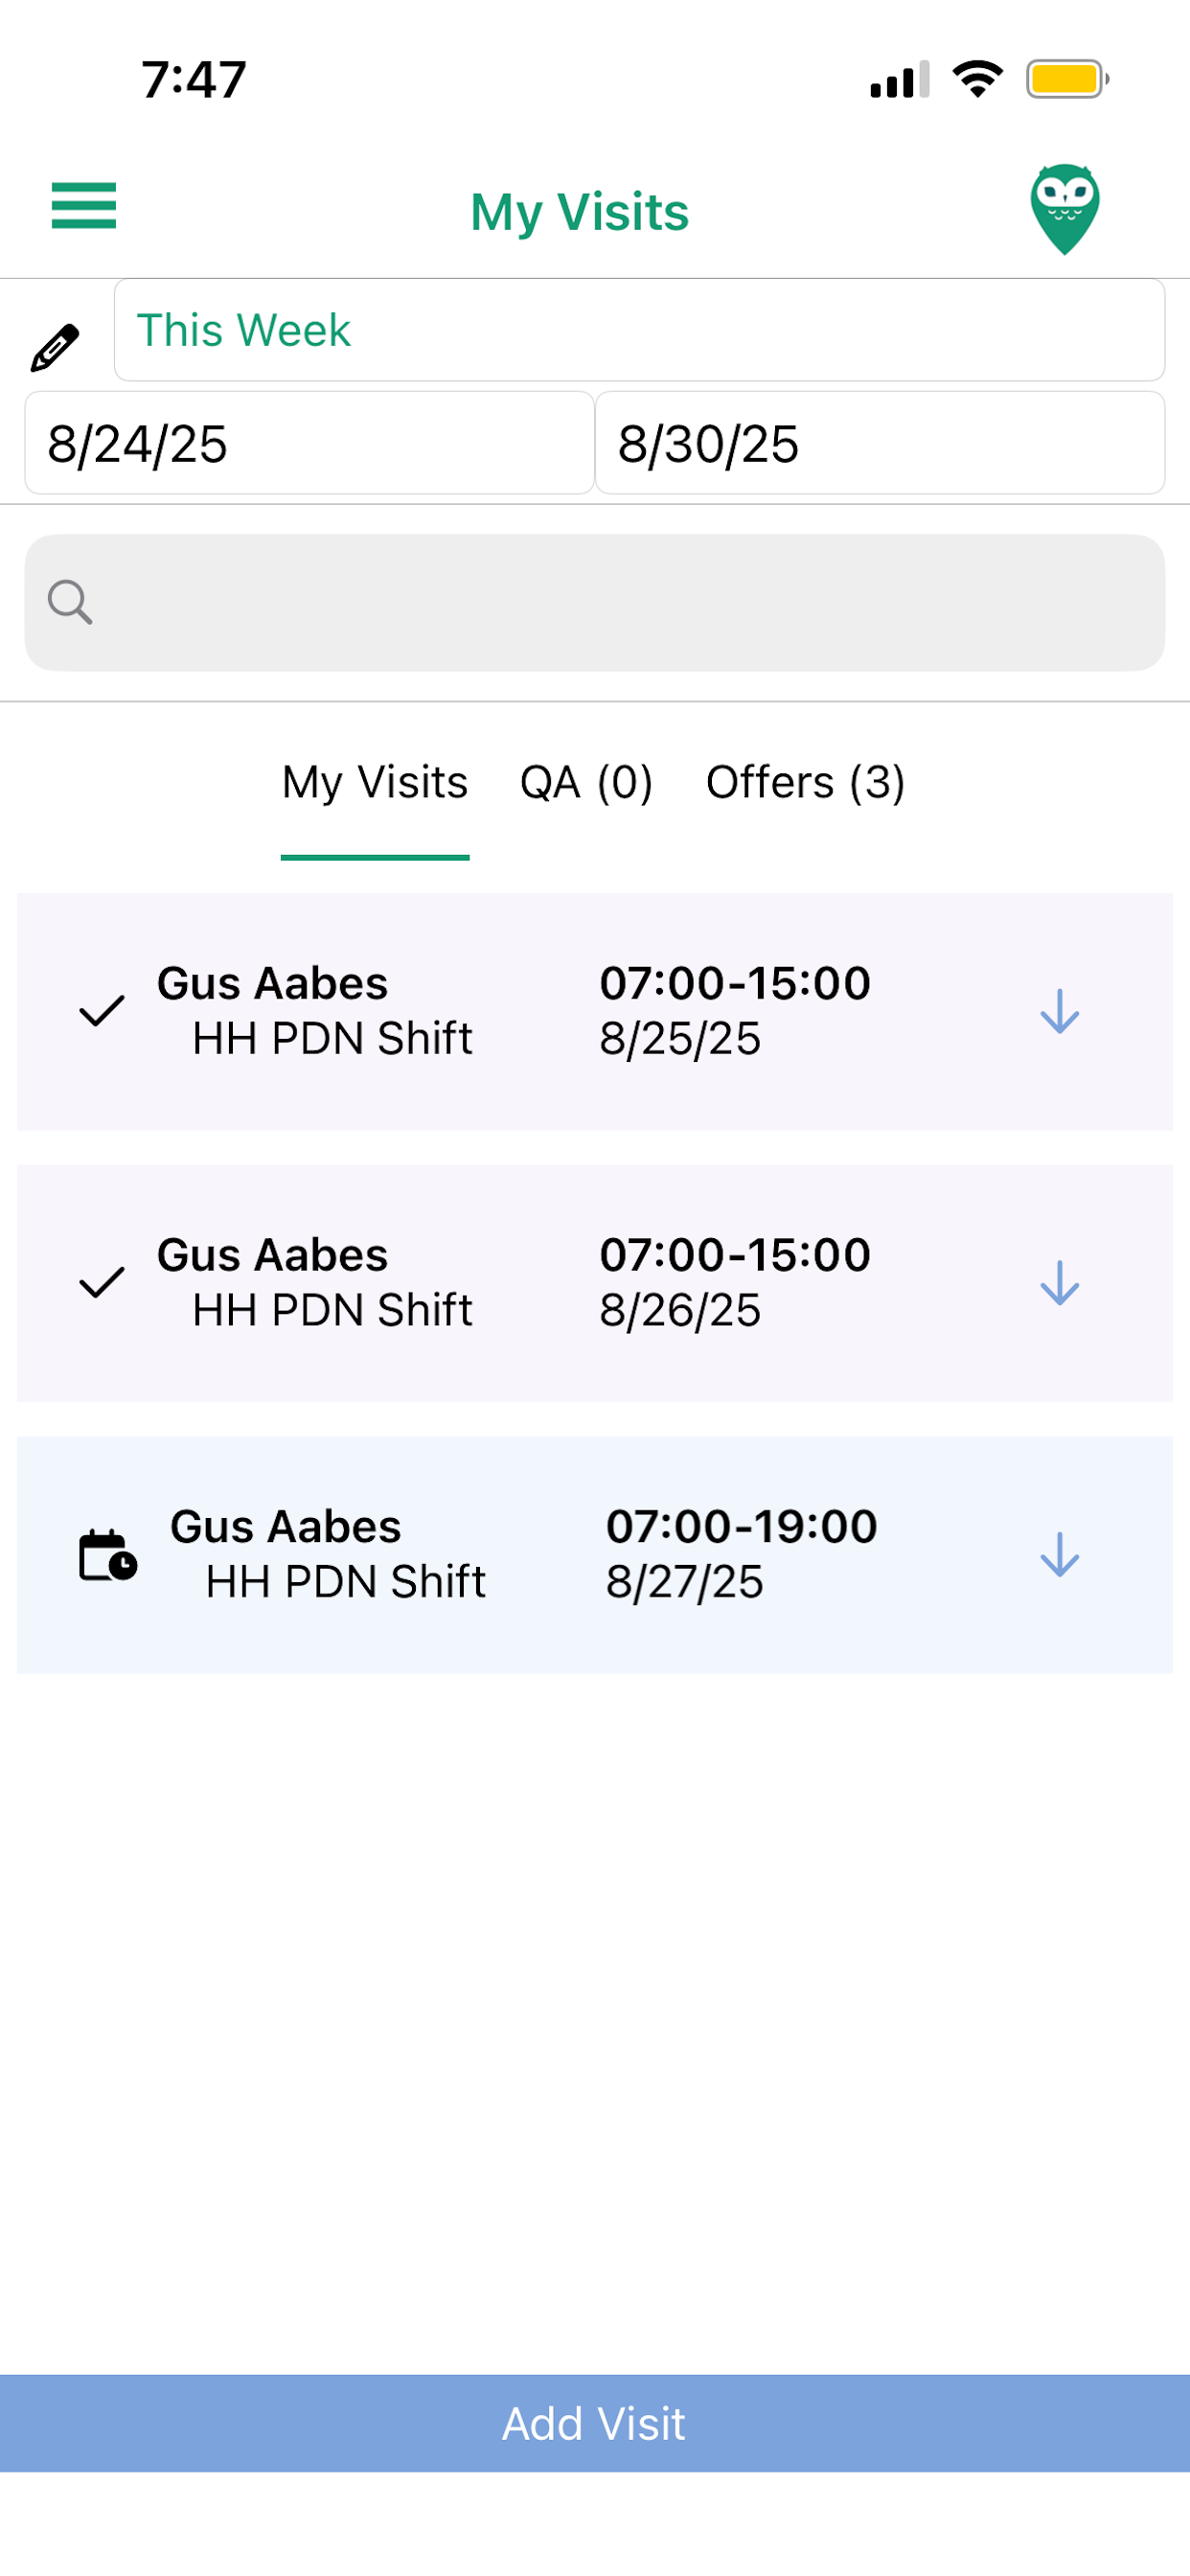
Task: Expand the 8/26/25 visit with the down arrow
Action: pos(1060,1282)
